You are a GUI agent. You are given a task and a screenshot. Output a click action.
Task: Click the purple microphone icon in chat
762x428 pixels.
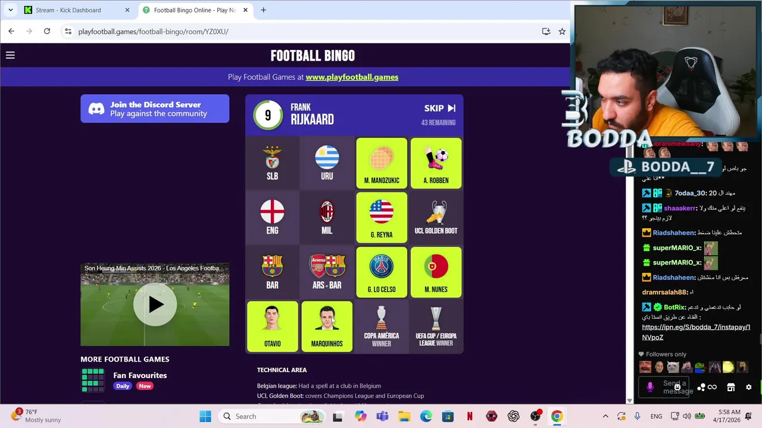point(650,388)
